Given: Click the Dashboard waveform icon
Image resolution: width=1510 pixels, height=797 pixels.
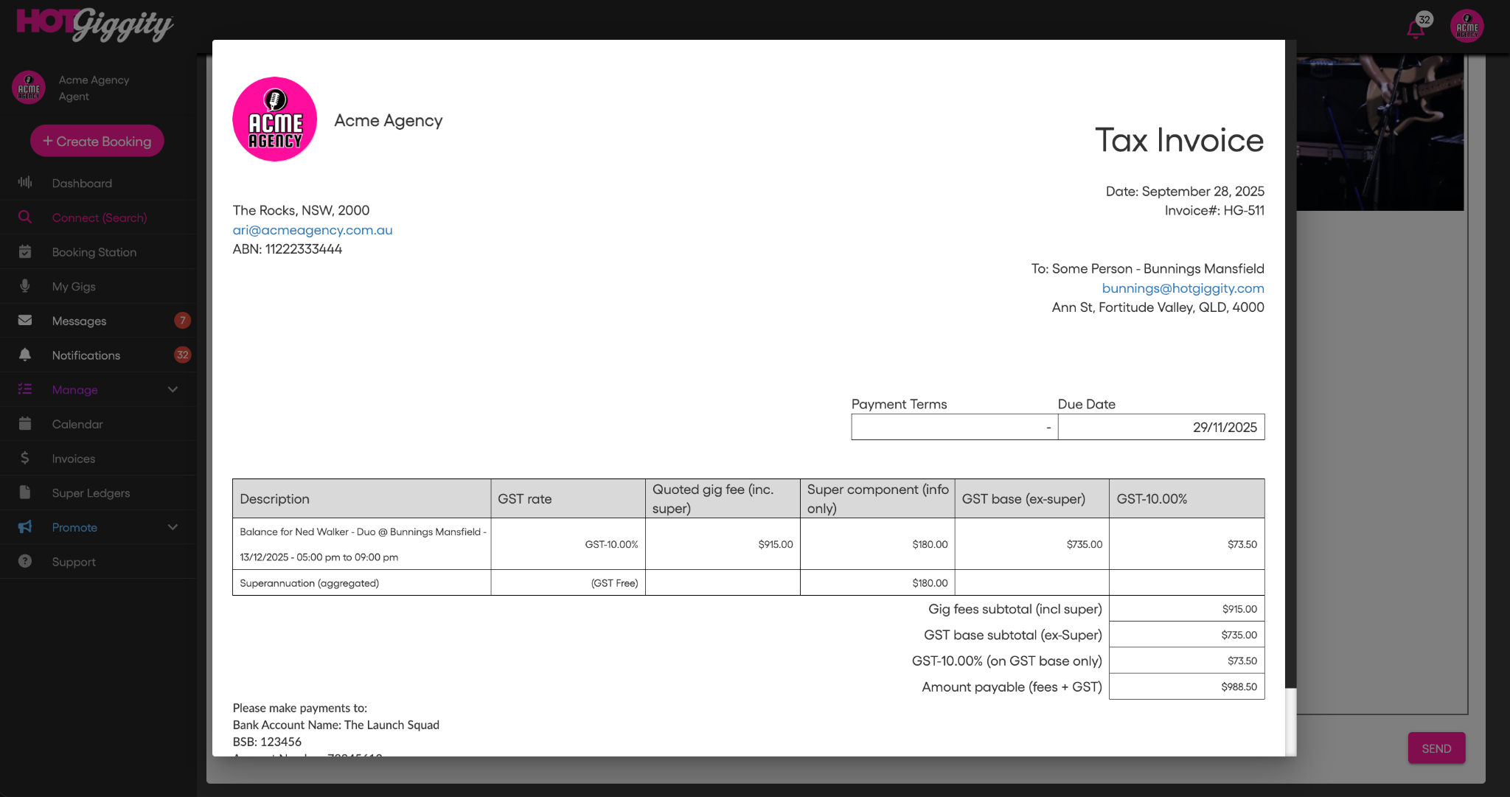Looking at the screenshot, I should pyautogui.click(x=25, y=182).
